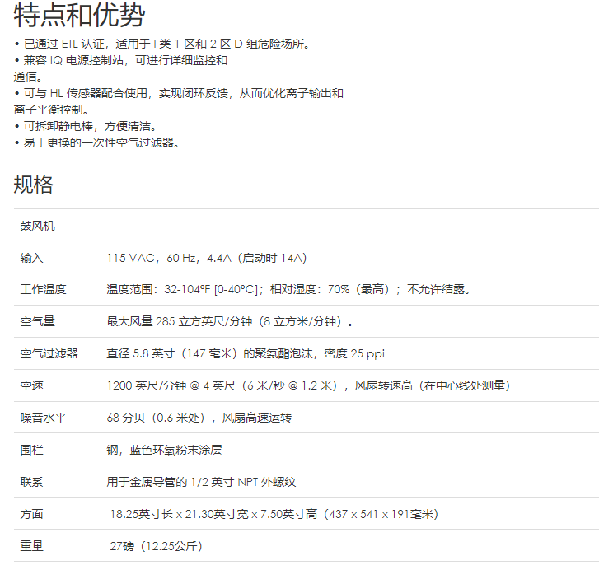The width and height of the screenshot is (599, 570).
Task: Click the IQ 电源控制站 bullet line
Action: tap(124, 60)
